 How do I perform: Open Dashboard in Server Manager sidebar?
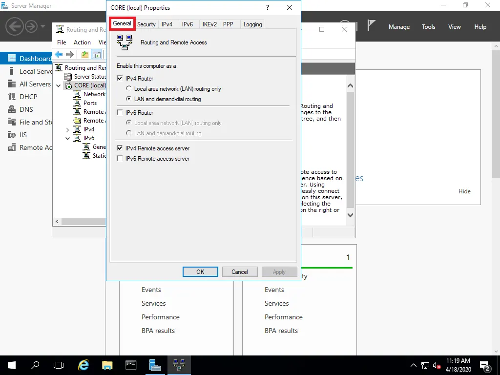click(x=26, y=59)
